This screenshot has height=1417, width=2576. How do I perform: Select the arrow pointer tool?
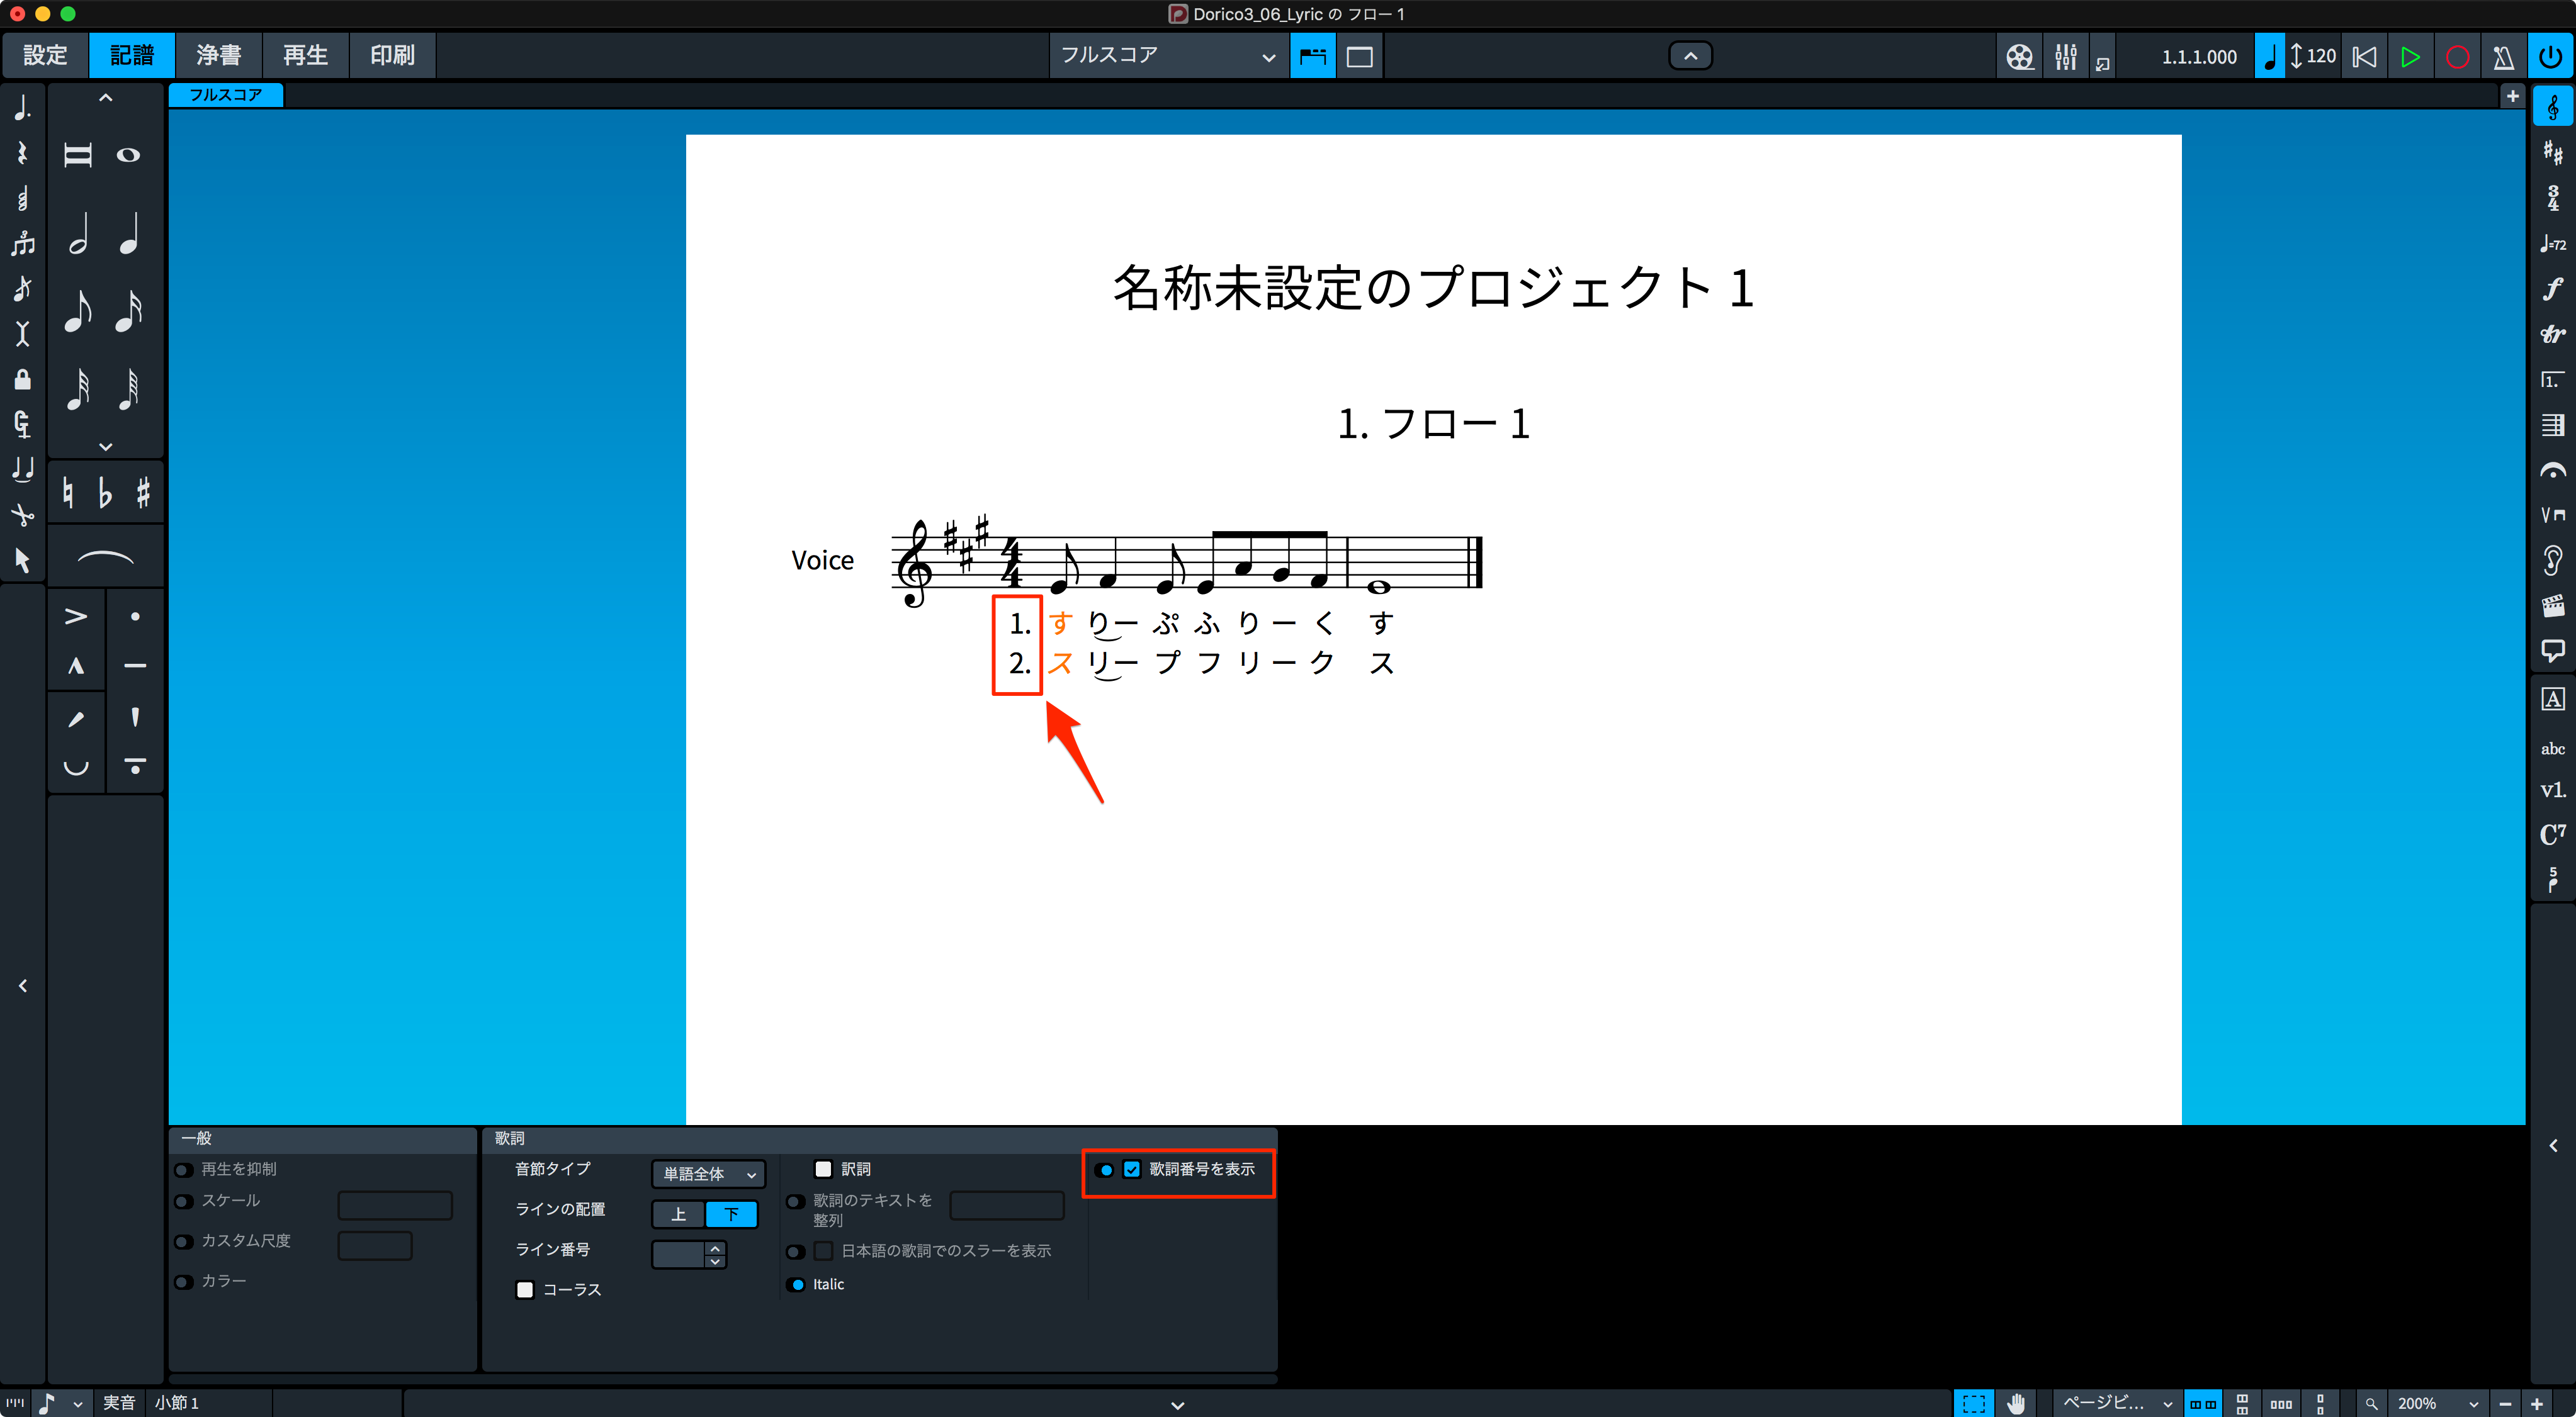tap(22, 561)
